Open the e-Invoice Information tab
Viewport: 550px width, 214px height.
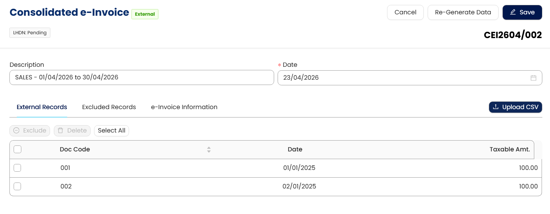pyautogui.click(x=184, y=107)
